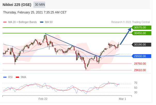Click the RSI axis value 70

[x=136, y=83]
